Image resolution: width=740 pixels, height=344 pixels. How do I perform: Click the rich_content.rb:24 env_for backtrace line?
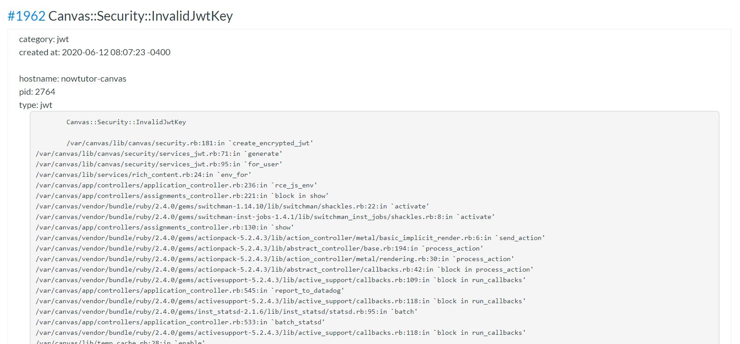click(x=144, y=175)
